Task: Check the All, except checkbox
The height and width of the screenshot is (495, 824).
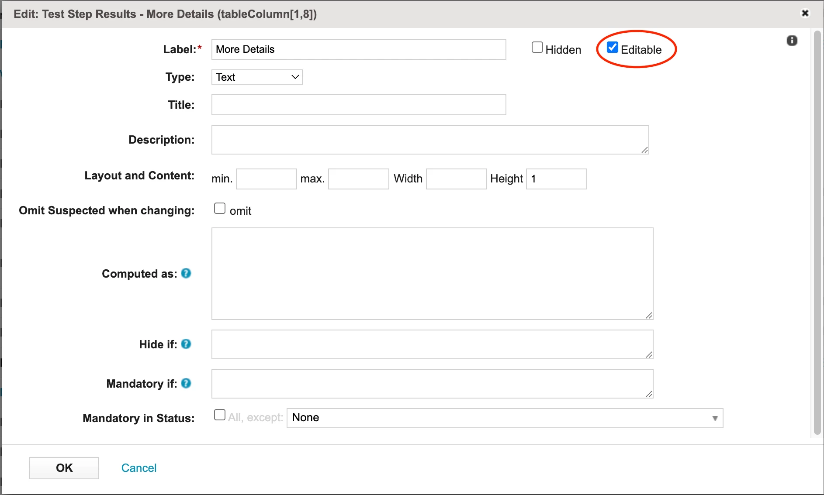Action: coord(220,415)
